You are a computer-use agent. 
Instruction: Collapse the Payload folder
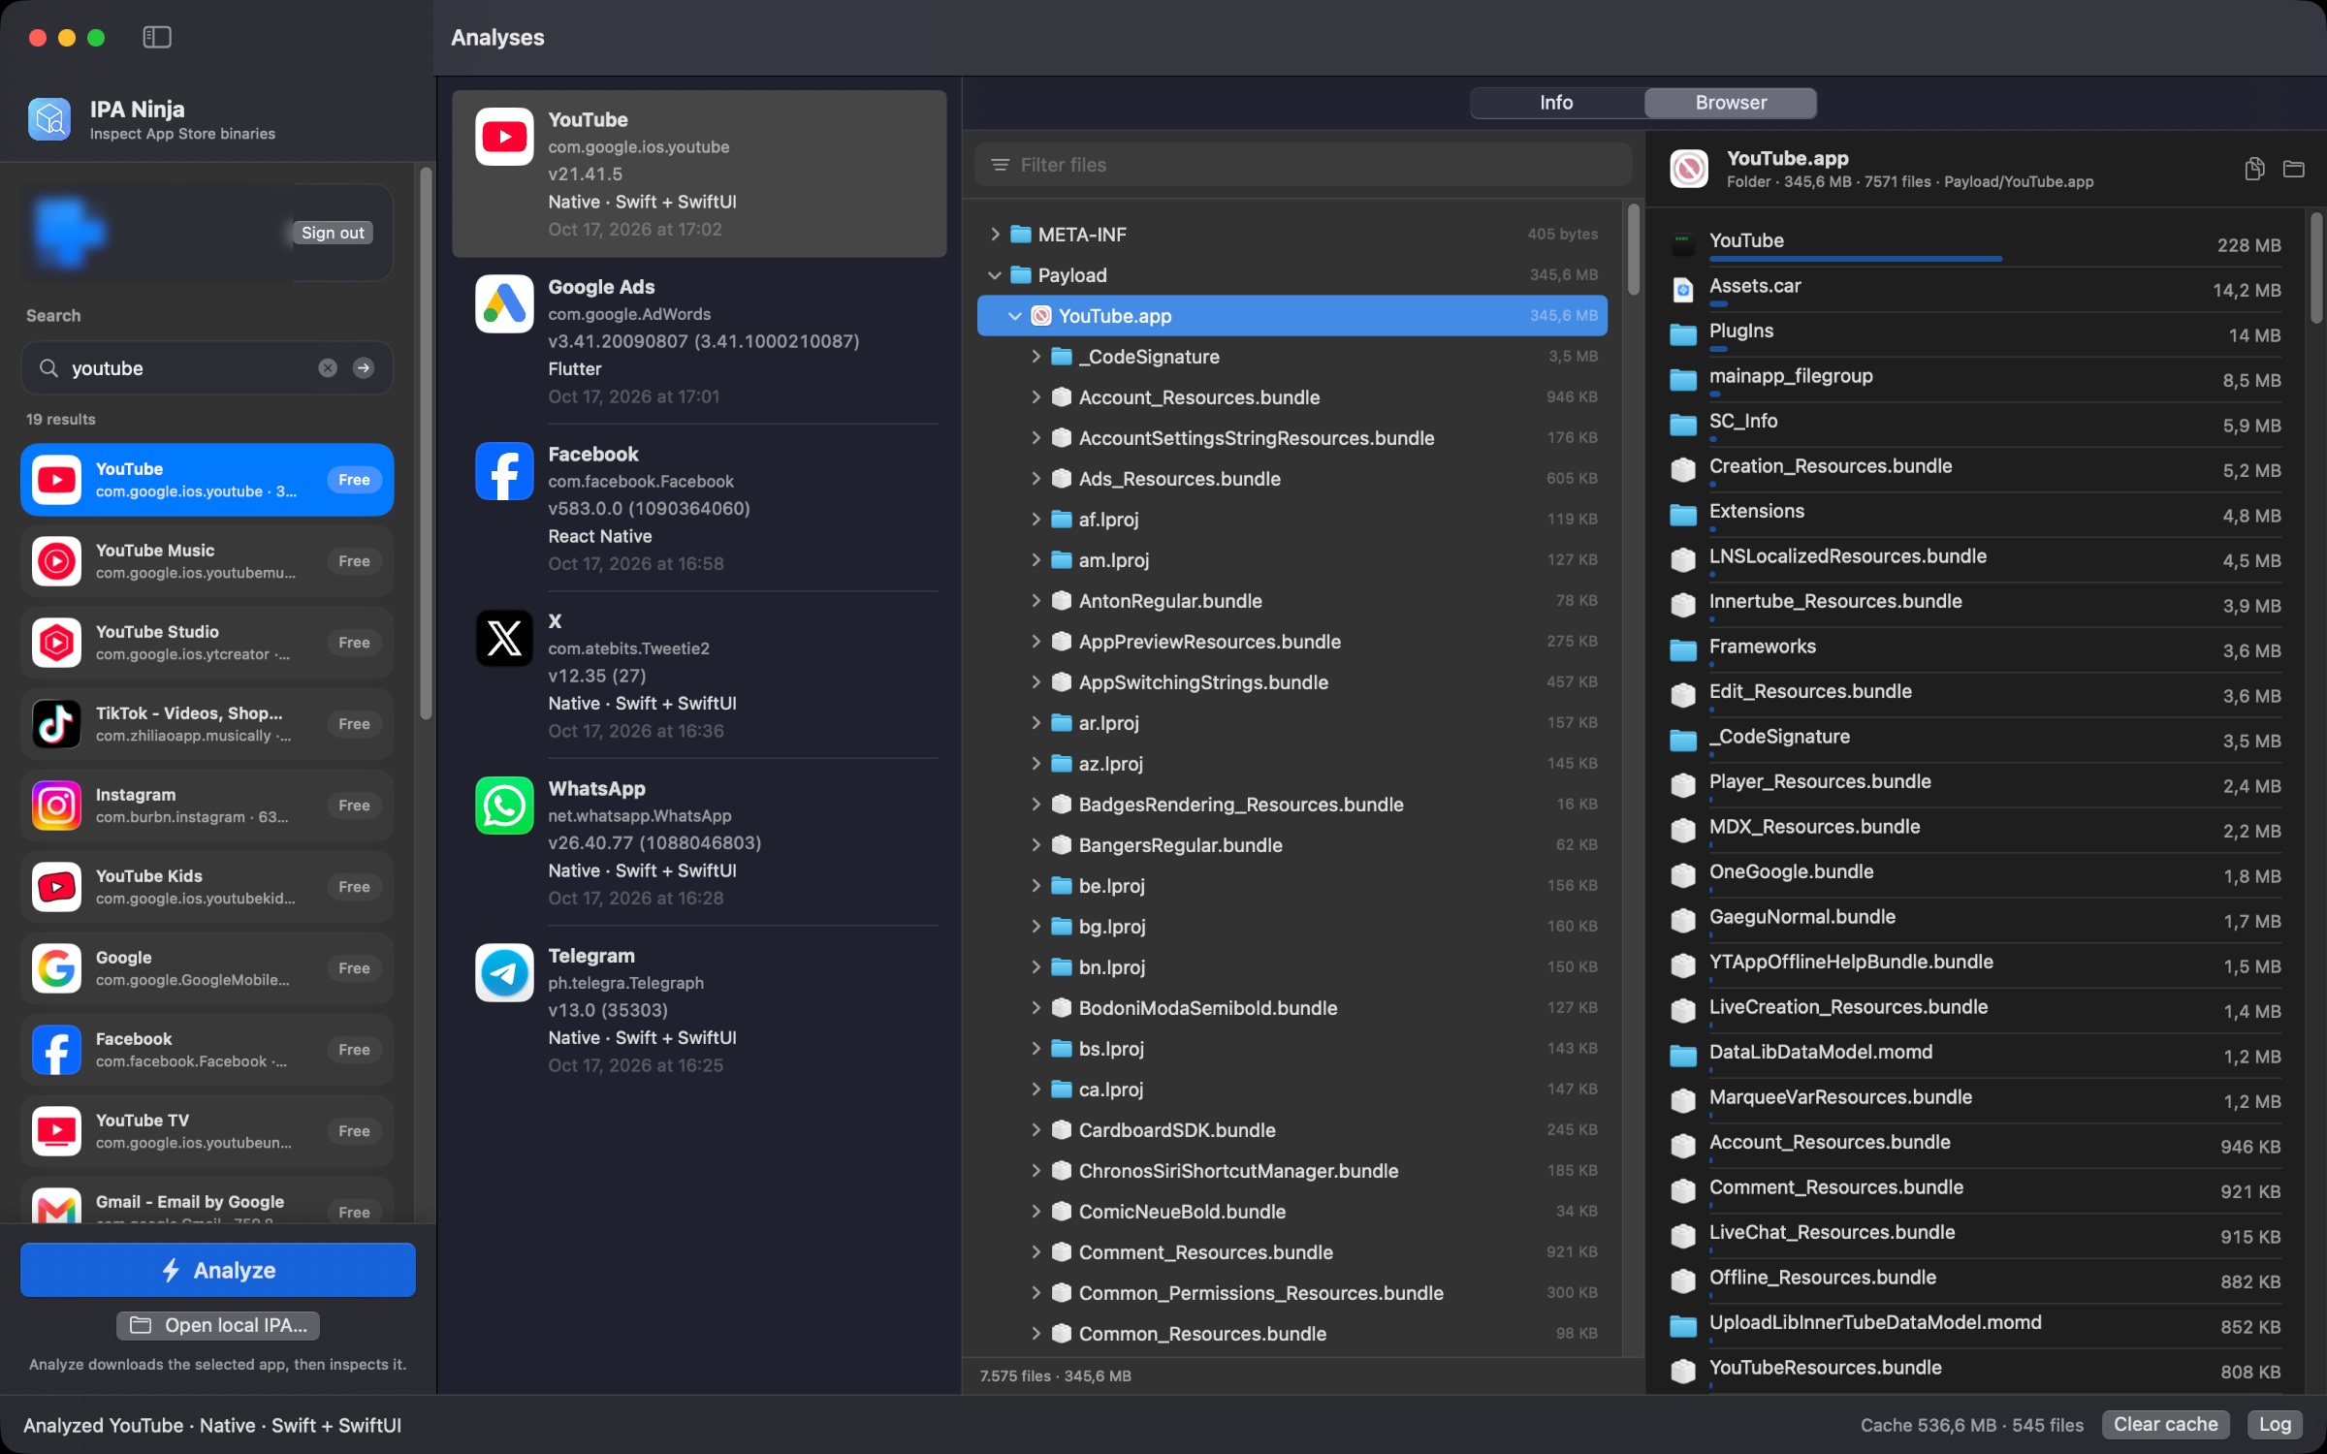pyautogui.click(x=995, y=275)
